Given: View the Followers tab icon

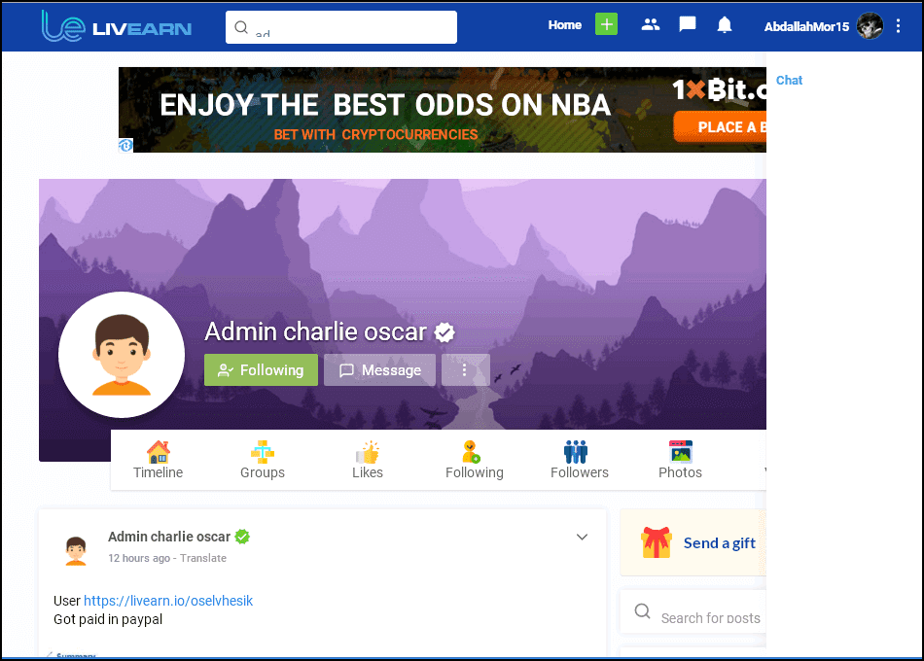Looking at the screenshot, I should 576,452.
